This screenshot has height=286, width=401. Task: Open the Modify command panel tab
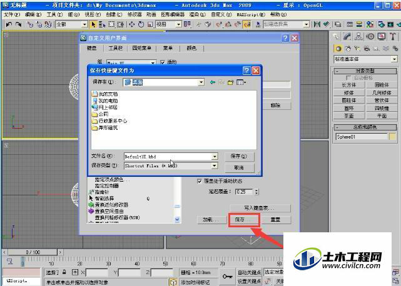pyautogui.click(x=347, y=37)
